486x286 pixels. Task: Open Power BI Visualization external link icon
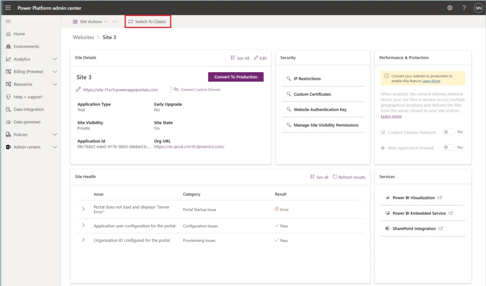pos(439,198)
